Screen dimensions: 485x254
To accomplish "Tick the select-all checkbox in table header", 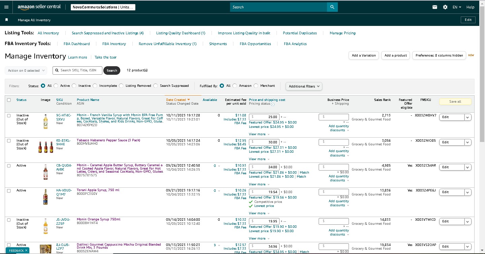I will click(9, 100).
